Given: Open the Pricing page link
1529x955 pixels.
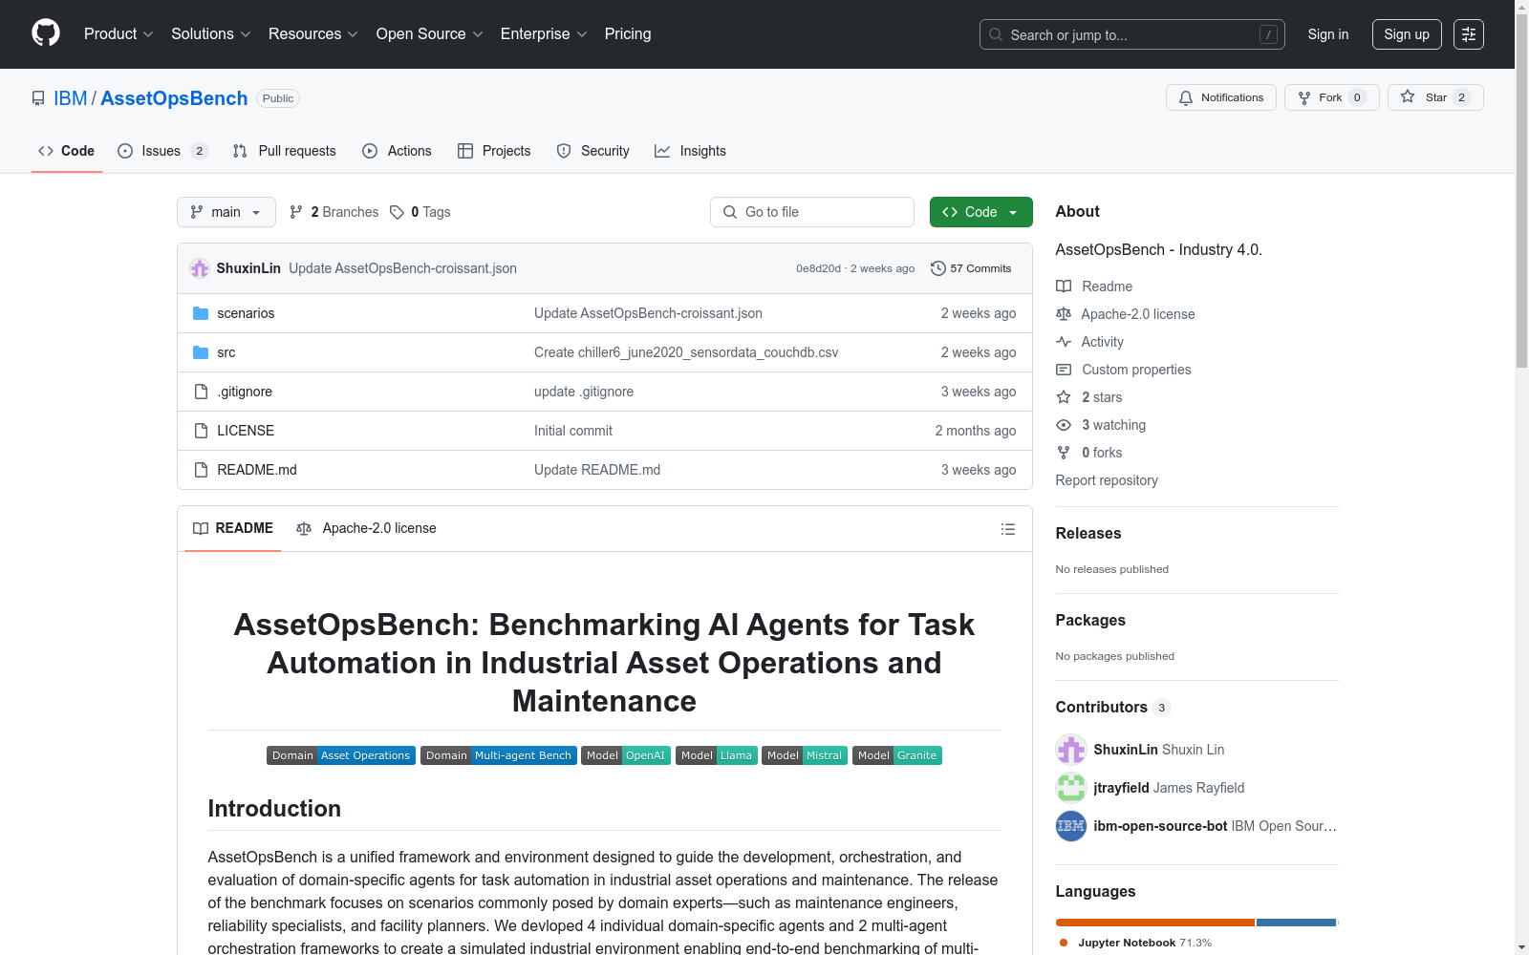Looking at the screenshot, I should [628, 34].
